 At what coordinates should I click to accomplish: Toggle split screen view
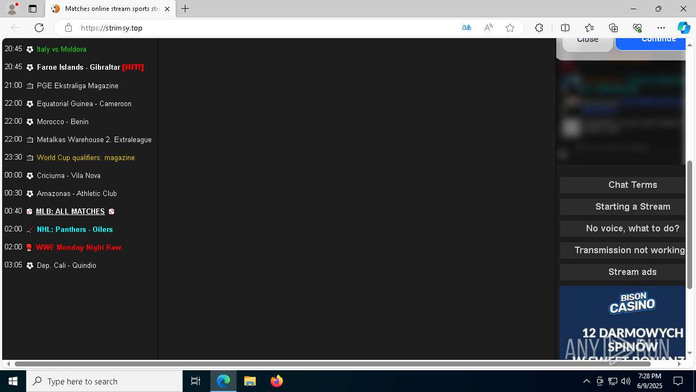click(x=565, y=28)
